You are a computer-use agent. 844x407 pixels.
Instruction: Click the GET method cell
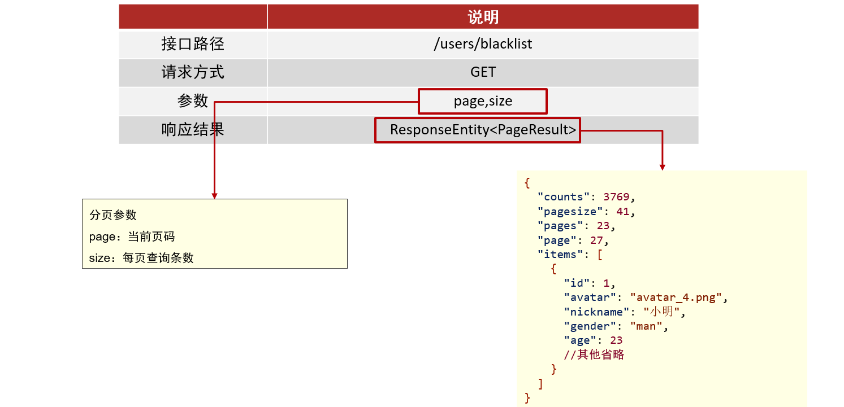(x=483, y=72)
